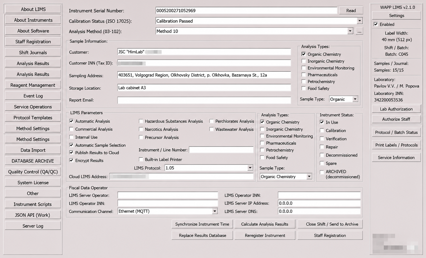This screenshot has width=426, height=258.
Task: Click Lab Authorization
Action: [x=396, y=109]
